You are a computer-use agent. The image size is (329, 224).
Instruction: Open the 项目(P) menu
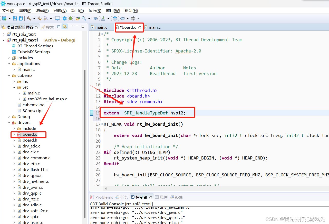coord(78,10)
